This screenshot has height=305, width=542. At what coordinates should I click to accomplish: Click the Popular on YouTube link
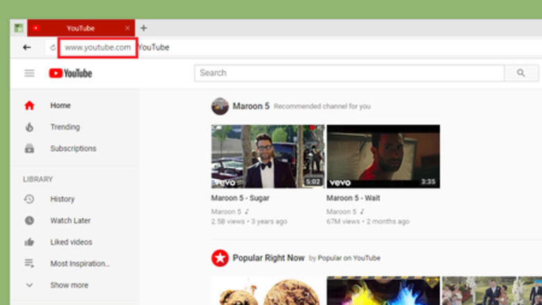pos(349,258)
